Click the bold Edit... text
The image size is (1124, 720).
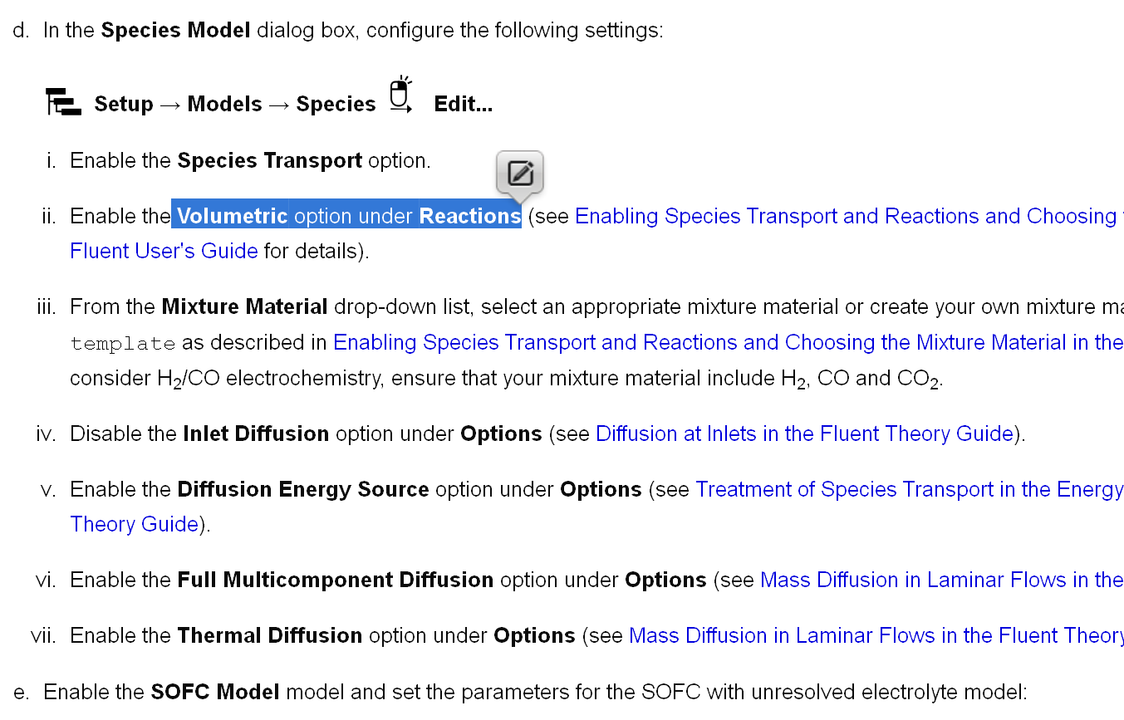coord(463,105)
